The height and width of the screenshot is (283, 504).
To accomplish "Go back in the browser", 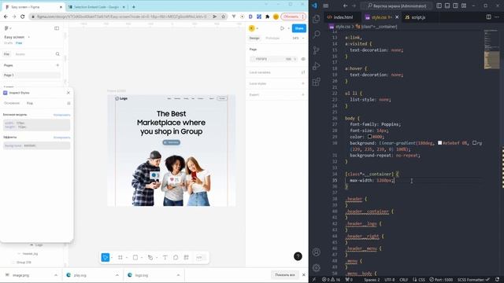I will [6, 17].
